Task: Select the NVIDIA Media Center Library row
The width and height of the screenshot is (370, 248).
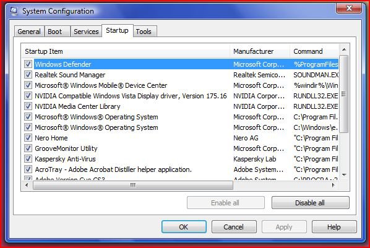Action: tap(181, 106)
